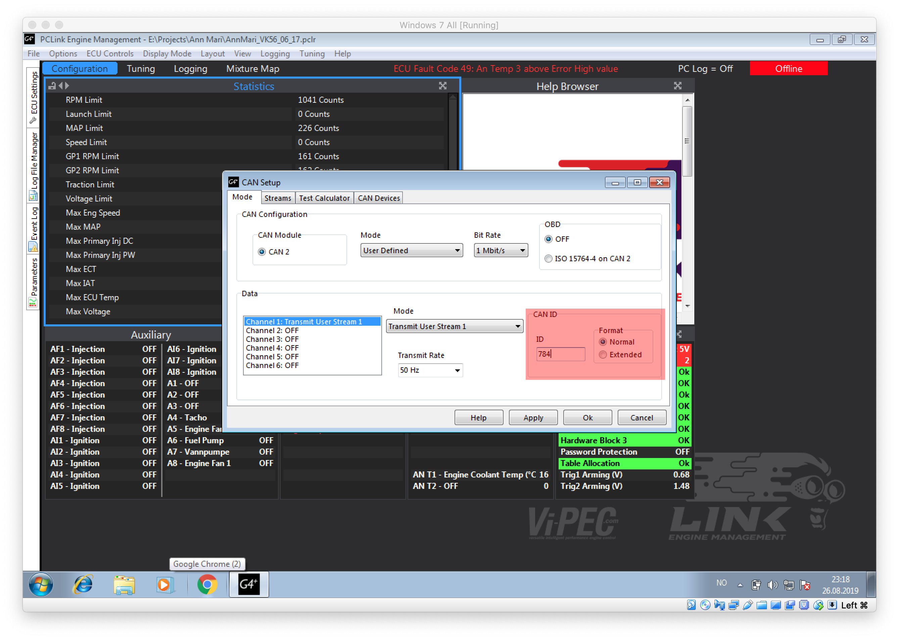Click the Google Chrome taskbar icon

(x=207, y=584)
